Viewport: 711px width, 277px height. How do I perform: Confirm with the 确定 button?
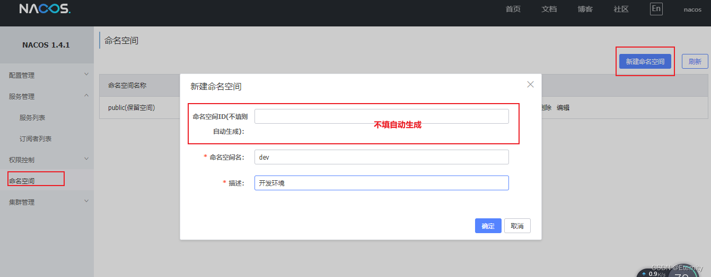click(488, 226)
